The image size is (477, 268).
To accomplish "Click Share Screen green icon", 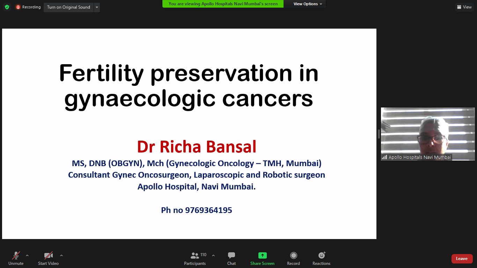I will coord(262,255).
